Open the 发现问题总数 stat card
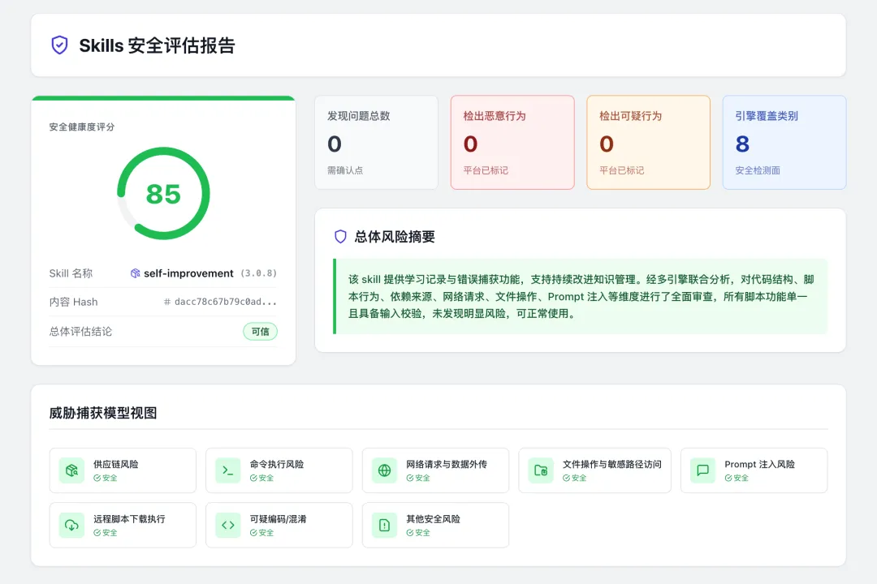 coord(377,143)
